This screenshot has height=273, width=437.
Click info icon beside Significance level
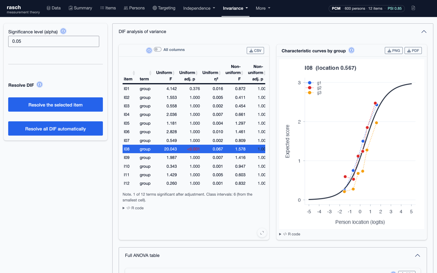point(63,31)
